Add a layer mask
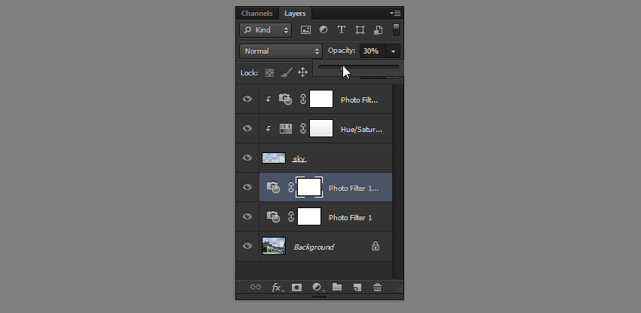Image resolution: width=641 pixels, height=313 pixels. pyautogui.click(x=297, y=287)
